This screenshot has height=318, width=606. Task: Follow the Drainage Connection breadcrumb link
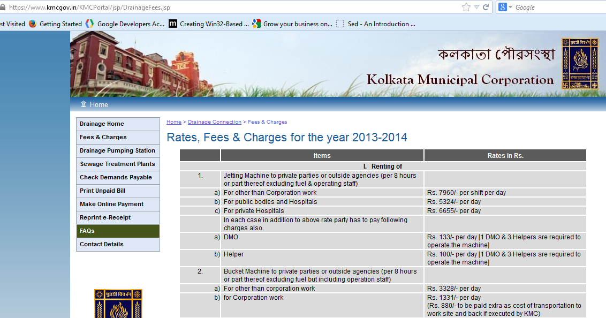coord(215,122)
